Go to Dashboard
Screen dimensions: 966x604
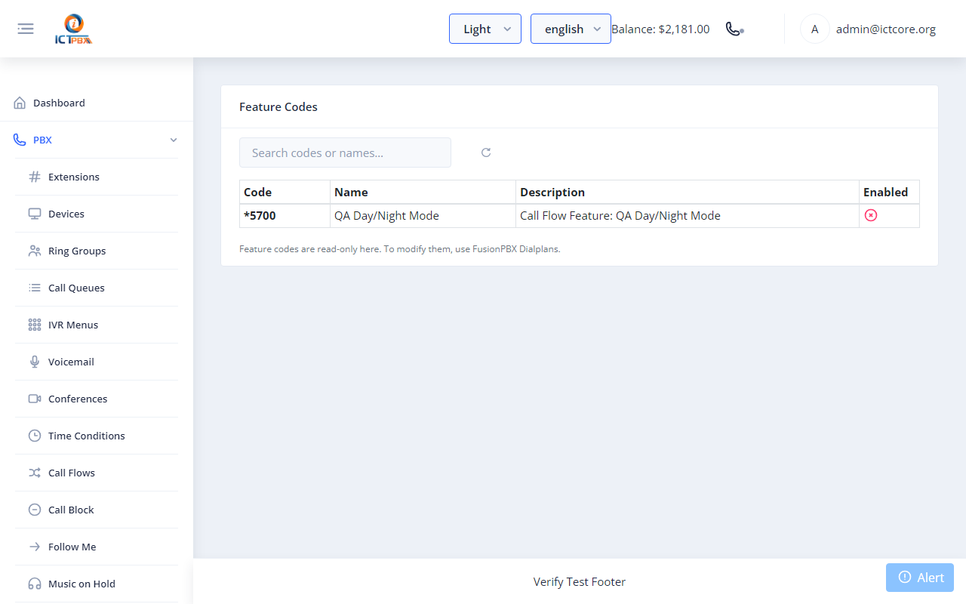coord(97,103)
